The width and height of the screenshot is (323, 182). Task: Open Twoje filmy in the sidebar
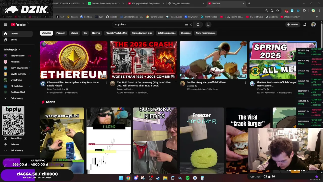17,138
